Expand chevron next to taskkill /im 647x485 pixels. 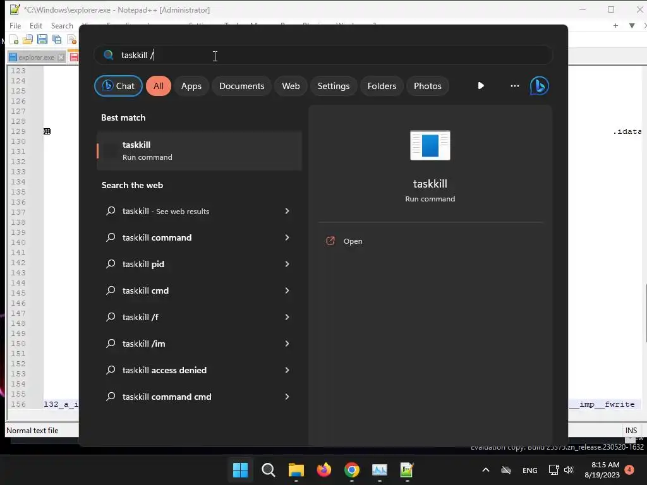coord(287,344)
